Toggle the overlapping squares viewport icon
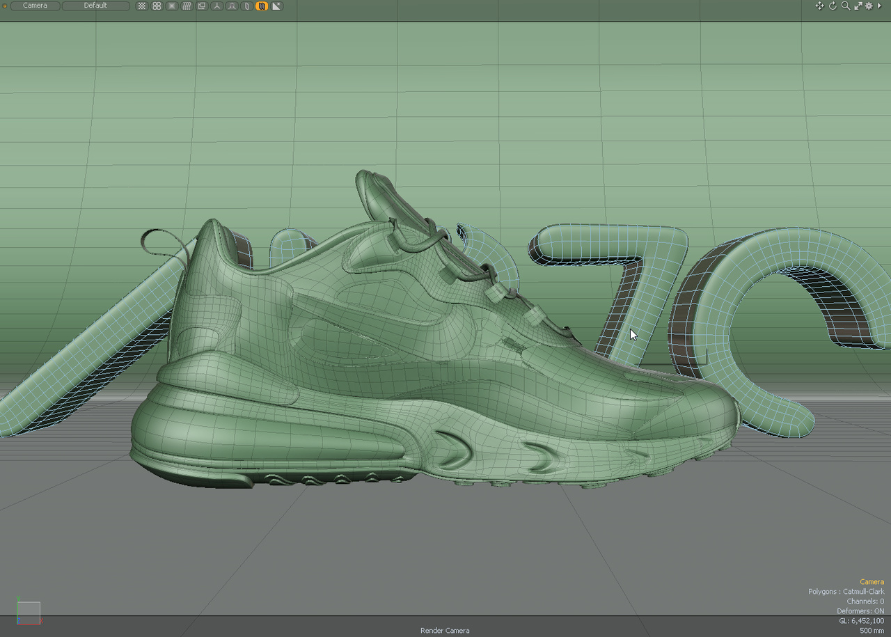 click(202, 6)
